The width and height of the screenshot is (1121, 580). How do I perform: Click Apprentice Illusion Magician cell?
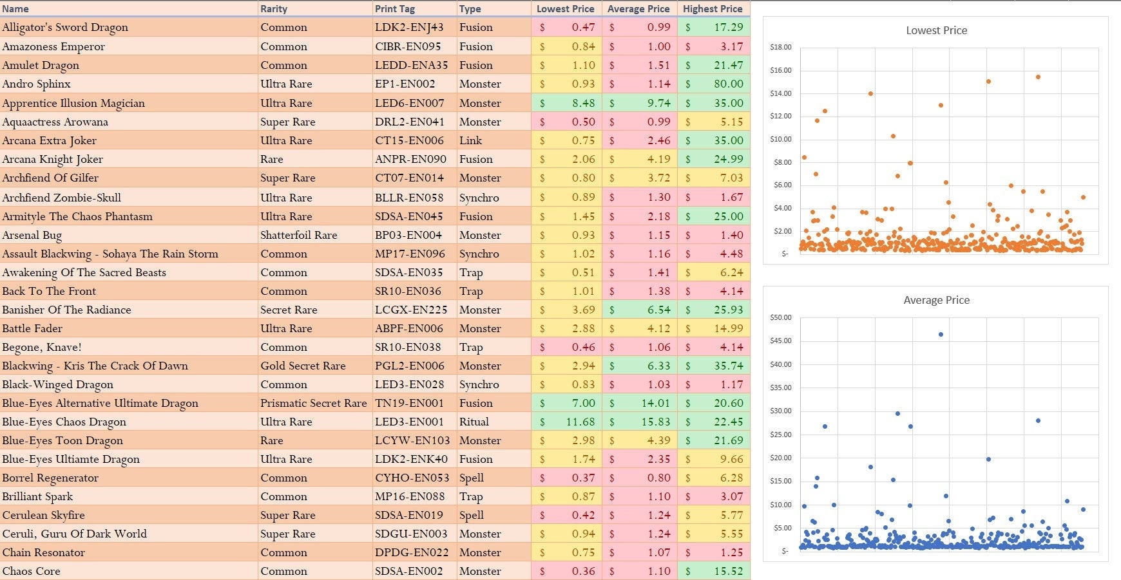tap(129, 103)
